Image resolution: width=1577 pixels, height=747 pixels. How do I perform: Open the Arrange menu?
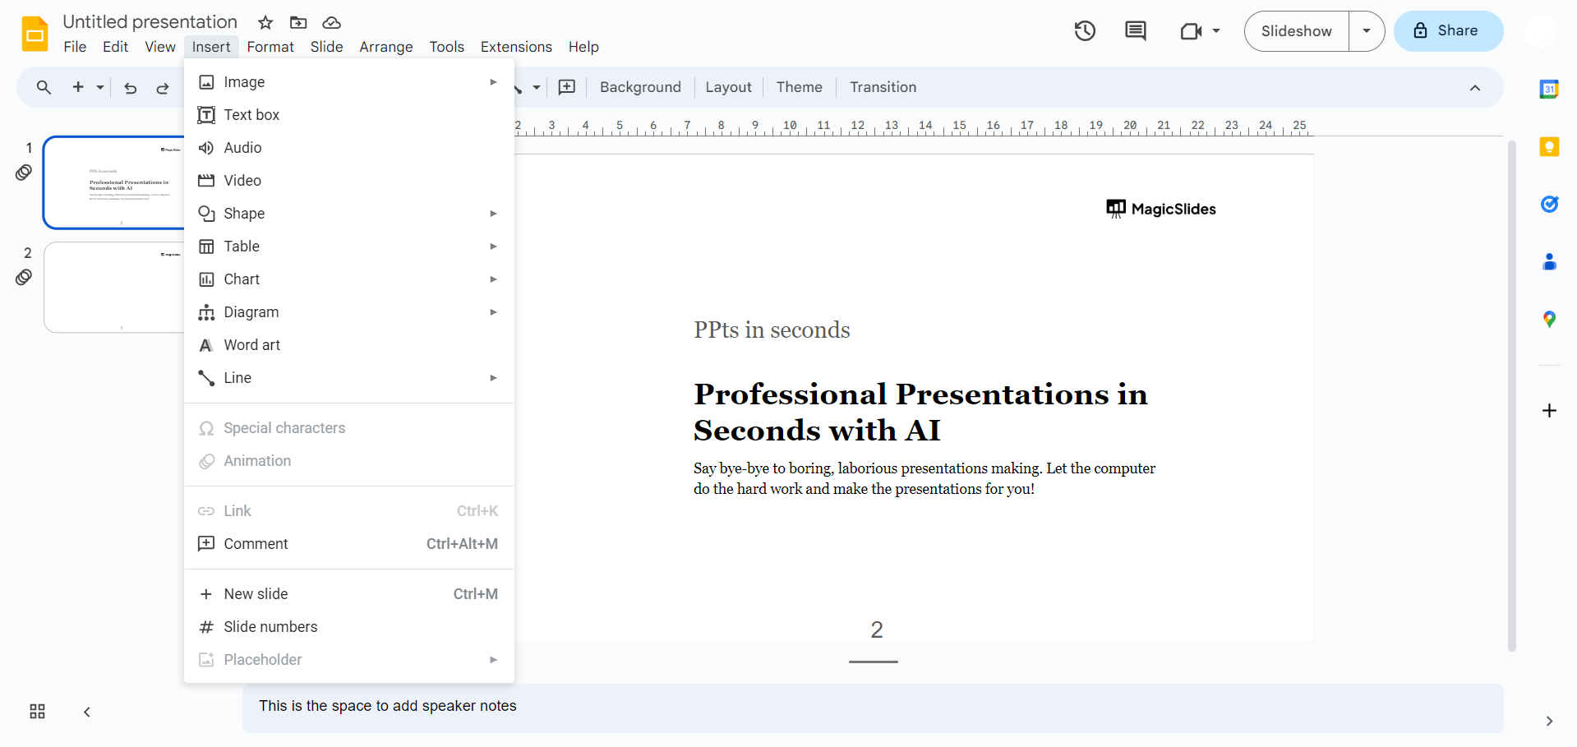[386, 47]
